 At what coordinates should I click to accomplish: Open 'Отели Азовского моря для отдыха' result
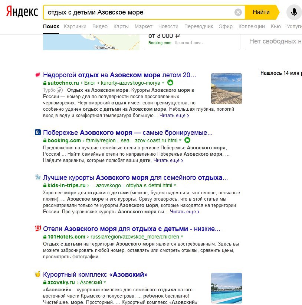coord(132,229)
